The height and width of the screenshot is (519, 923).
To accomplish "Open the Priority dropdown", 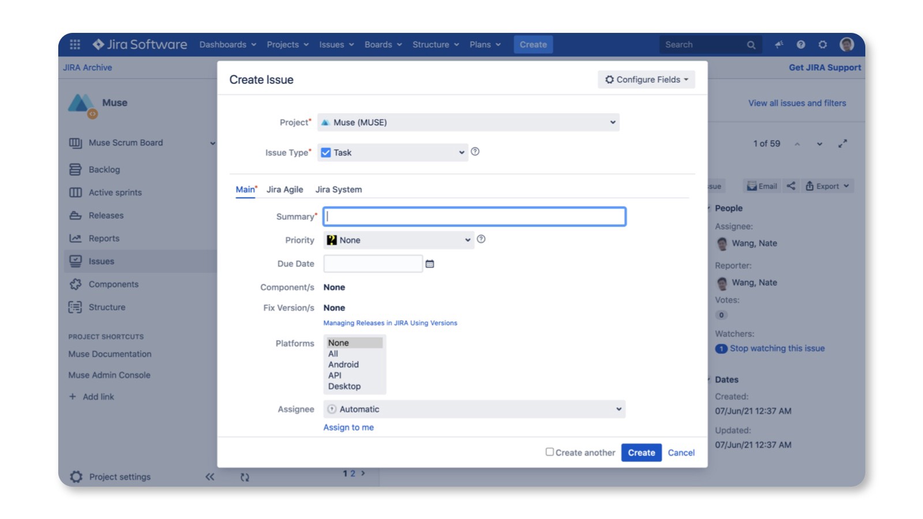I will (399, 240).
